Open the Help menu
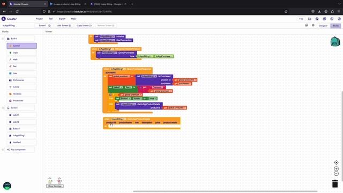 click(73, 19)
